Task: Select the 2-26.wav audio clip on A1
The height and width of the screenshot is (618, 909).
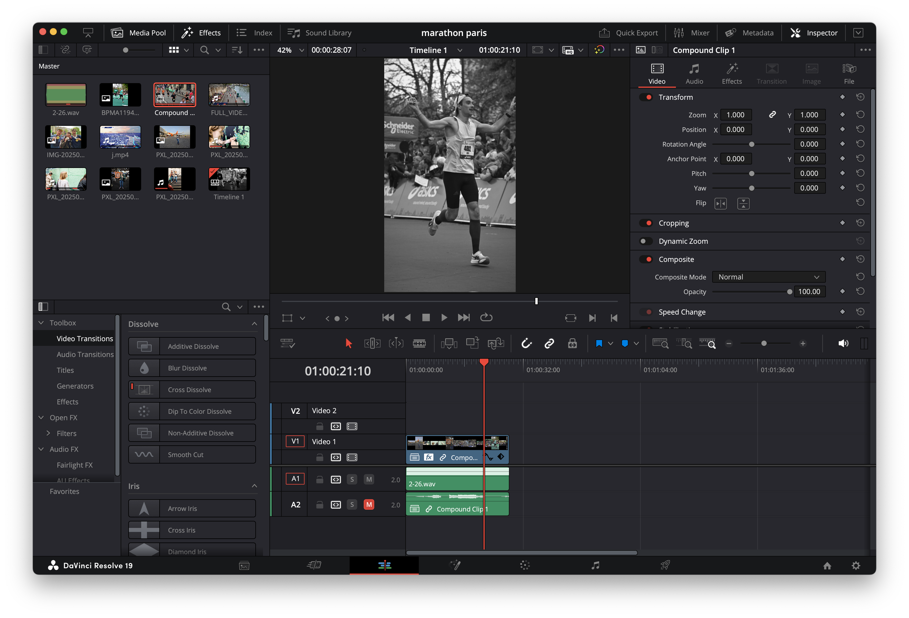Action: pos(457,479)
